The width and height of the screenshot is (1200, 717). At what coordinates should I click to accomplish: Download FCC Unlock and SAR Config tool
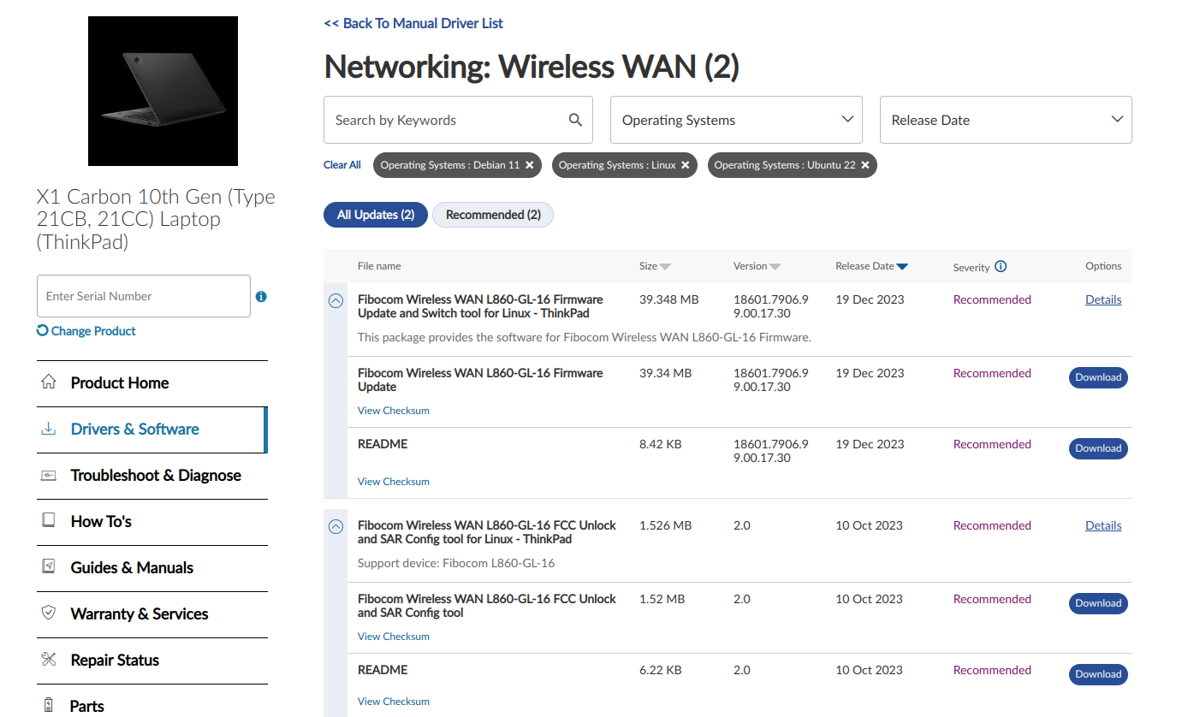click(1098, 603)
